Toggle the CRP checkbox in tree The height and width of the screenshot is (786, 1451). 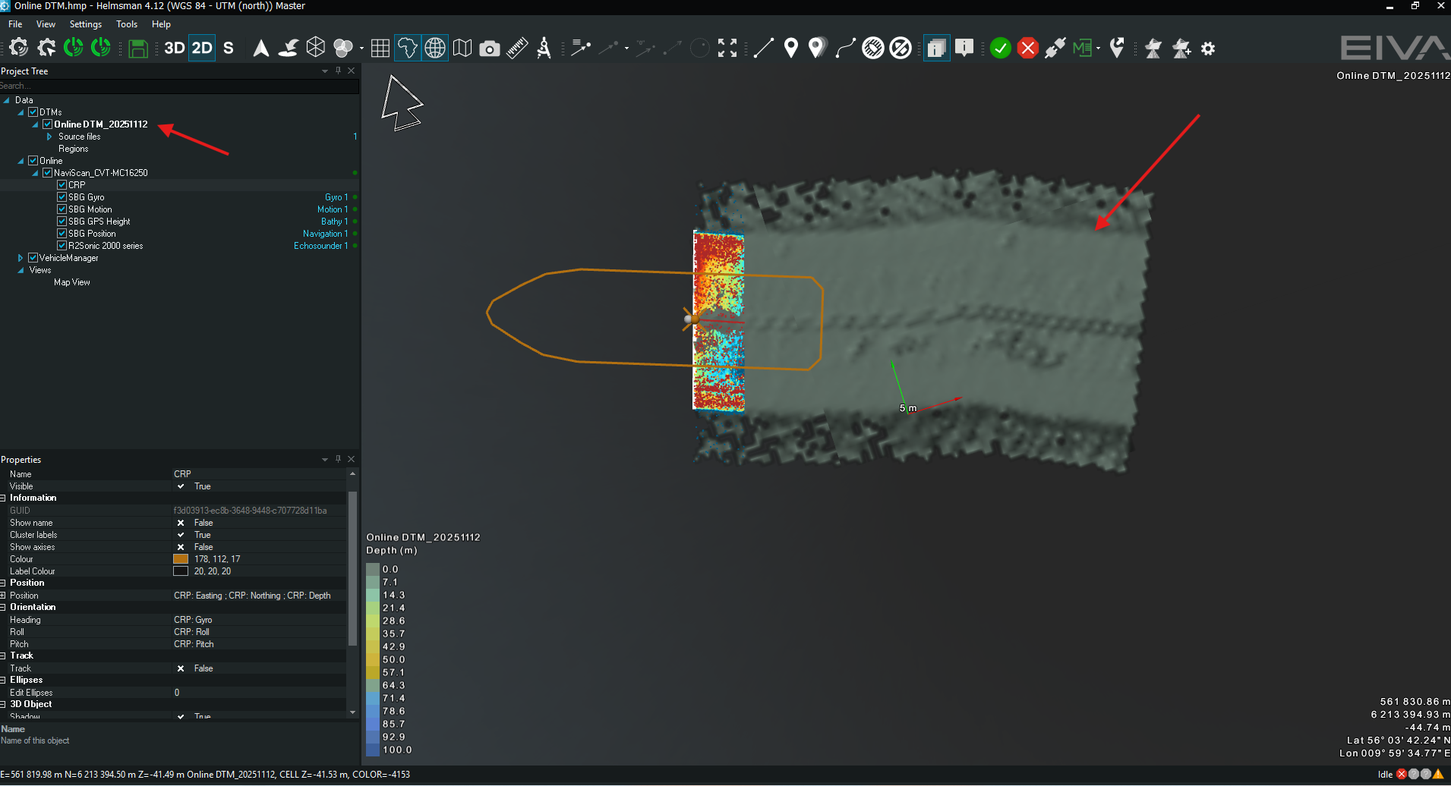62,185
